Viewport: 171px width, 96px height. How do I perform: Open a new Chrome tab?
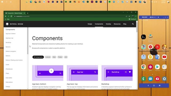tap(28, 13)
